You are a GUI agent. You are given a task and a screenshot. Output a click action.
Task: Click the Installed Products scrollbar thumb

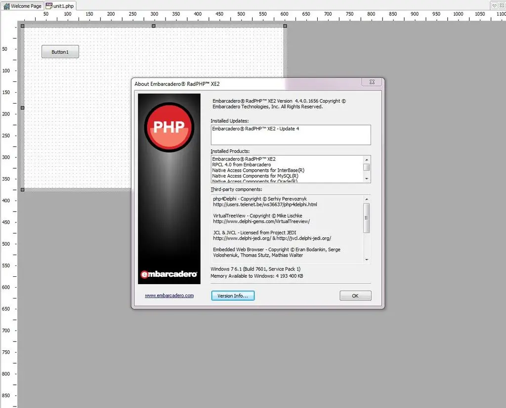[x=367, y=167]
